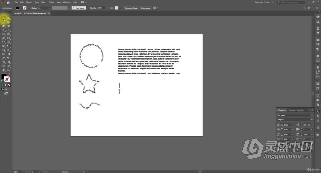Select the Artboard tool
The height and width of the screenshot is (173, 321).
coord(3,66)
